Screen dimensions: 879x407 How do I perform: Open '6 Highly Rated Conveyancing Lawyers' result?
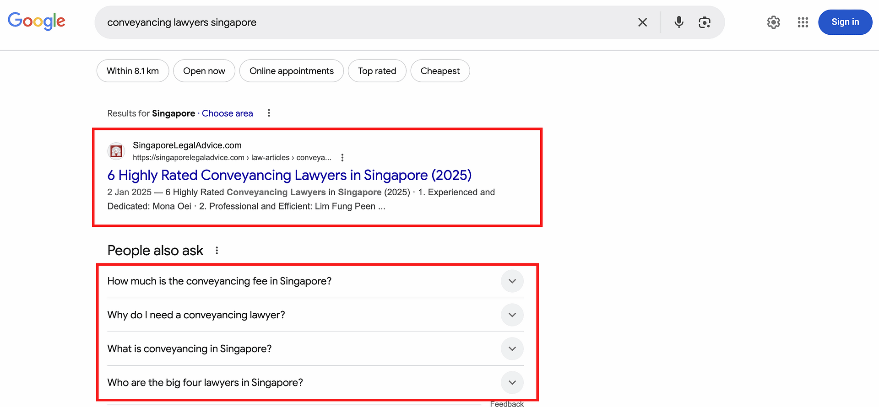tap(289, 175)
